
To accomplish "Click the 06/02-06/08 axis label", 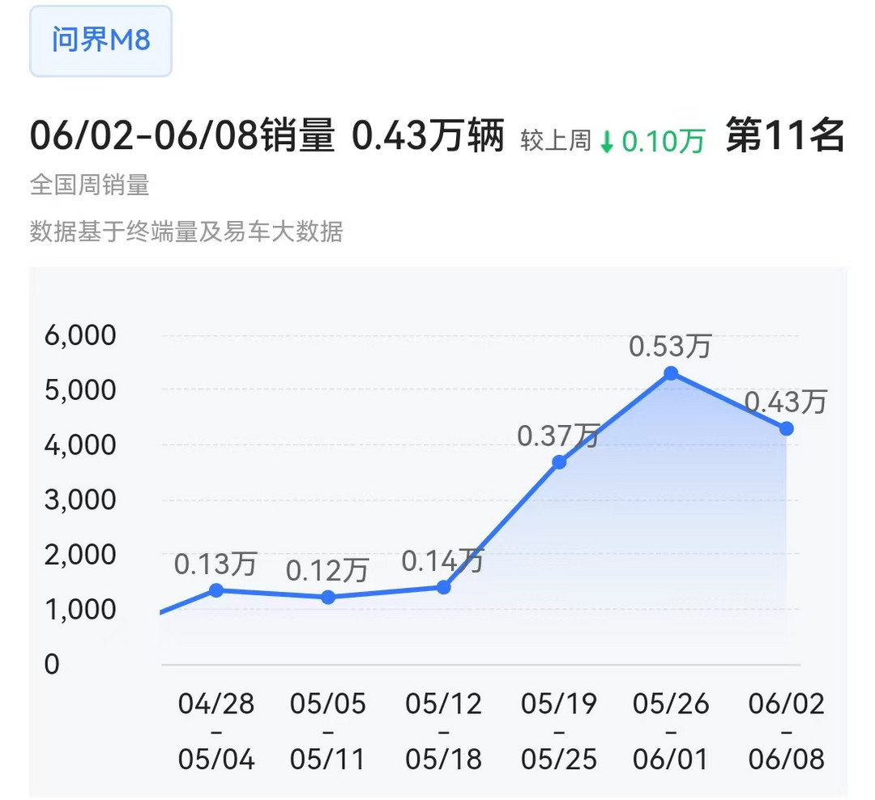I will pyautogui.click(x=786, y=731).
